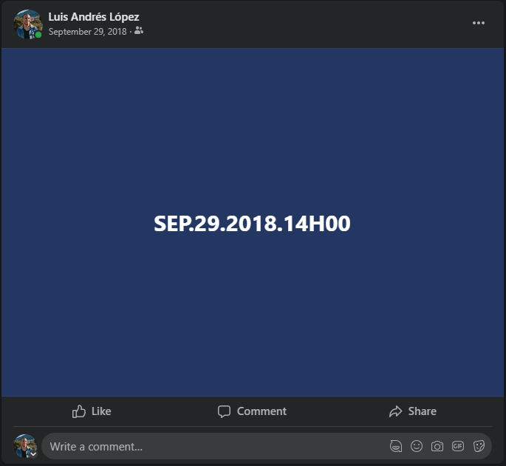Click the thumbs-up Like icon
Image resolution: width=506 pixels, height=466 pixels.
coord(79,411)
